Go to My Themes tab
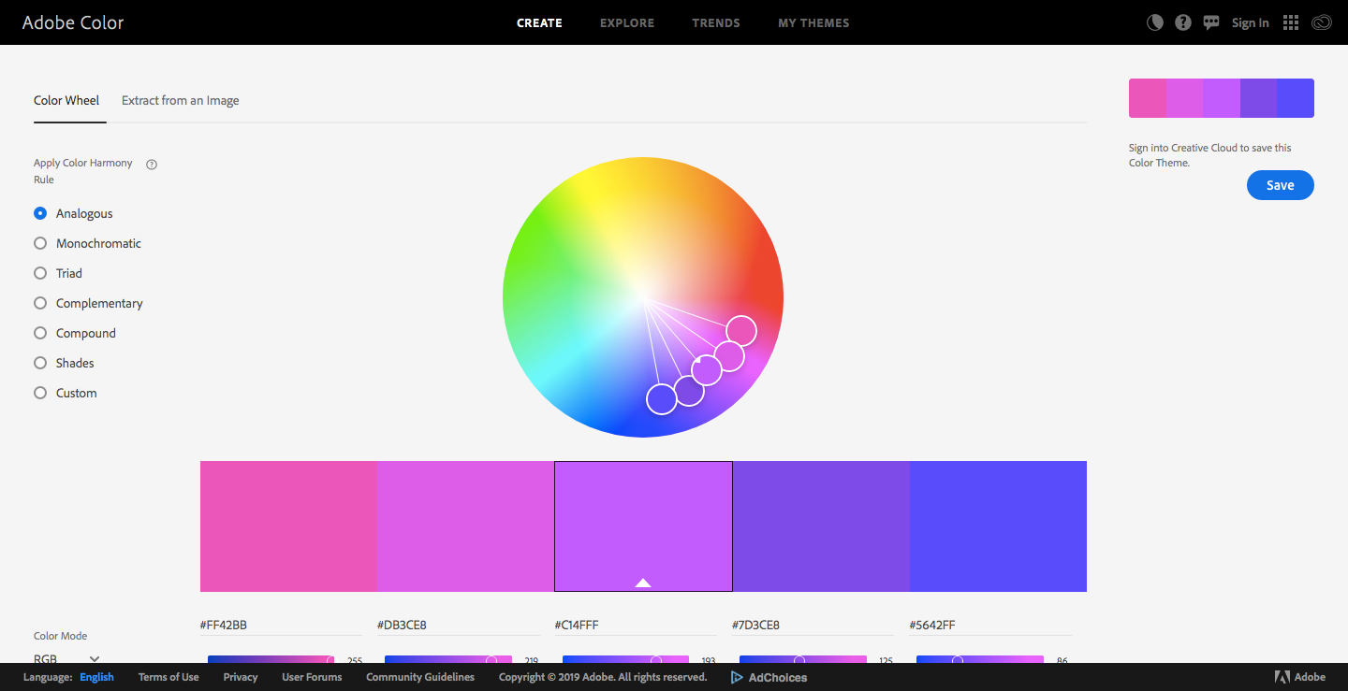 tap(813, 22)
